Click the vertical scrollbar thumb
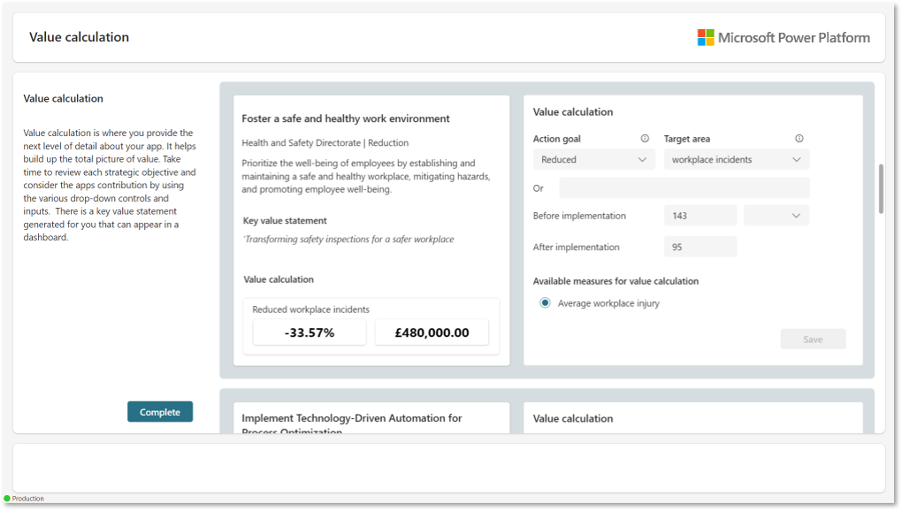 [x=881, y=188]
